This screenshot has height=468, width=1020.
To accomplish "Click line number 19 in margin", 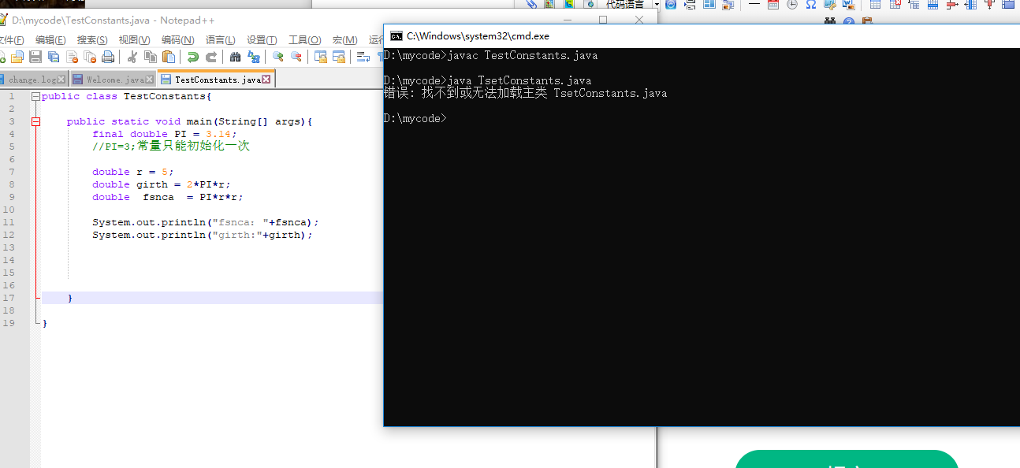I will click(9, 323).
